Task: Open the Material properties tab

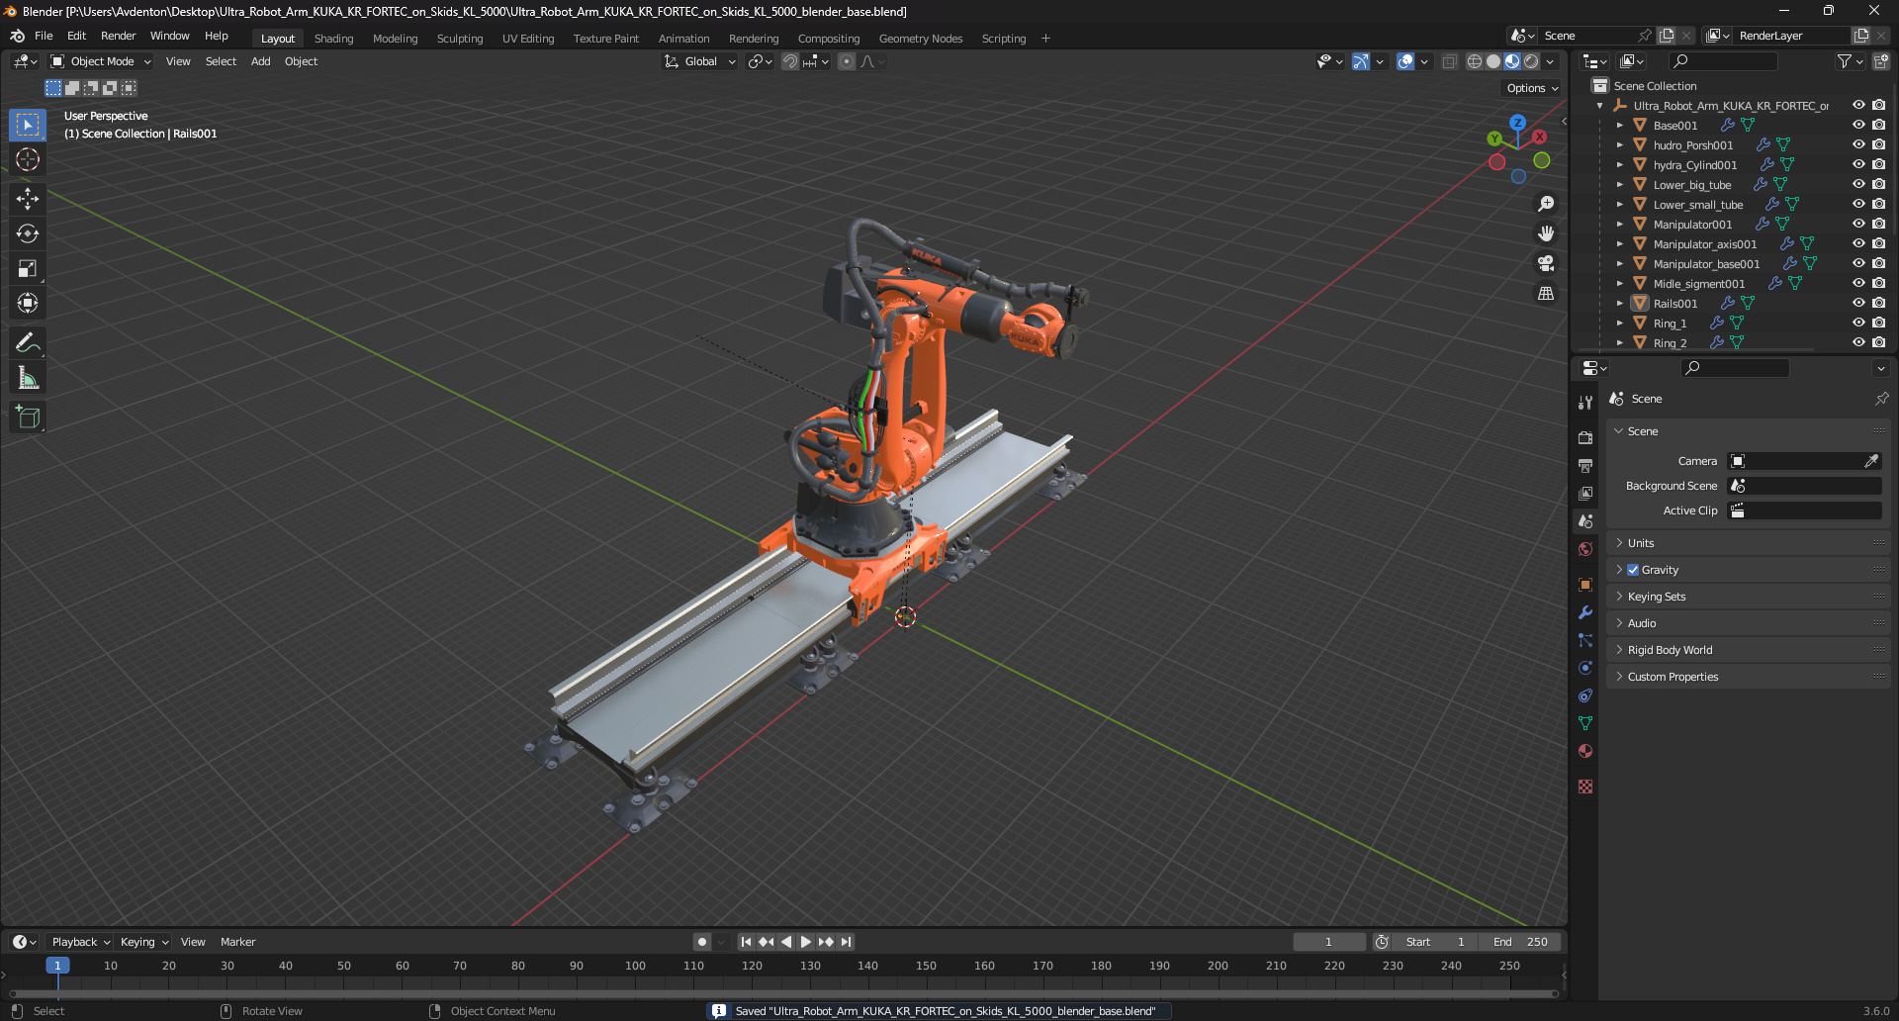Action: [x=1585, y=751]
